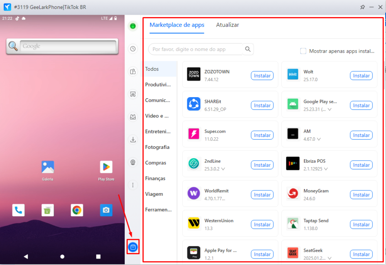Switch to Marketplace de apps tab
The width and height of the screenshot is (386, 265).
point(177,25)
